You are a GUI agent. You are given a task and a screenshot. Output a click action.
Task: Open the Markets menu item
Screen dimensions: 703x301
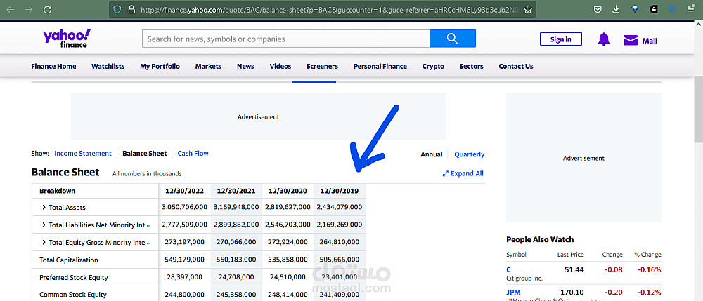(x=209, y=66)
